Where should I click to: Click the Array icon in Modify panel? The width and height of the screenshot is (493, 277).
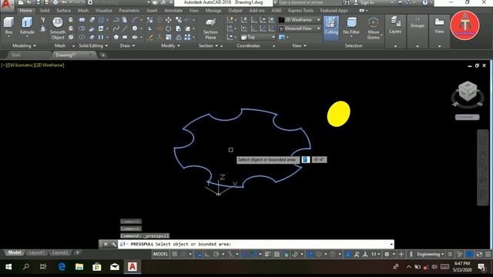187,37
